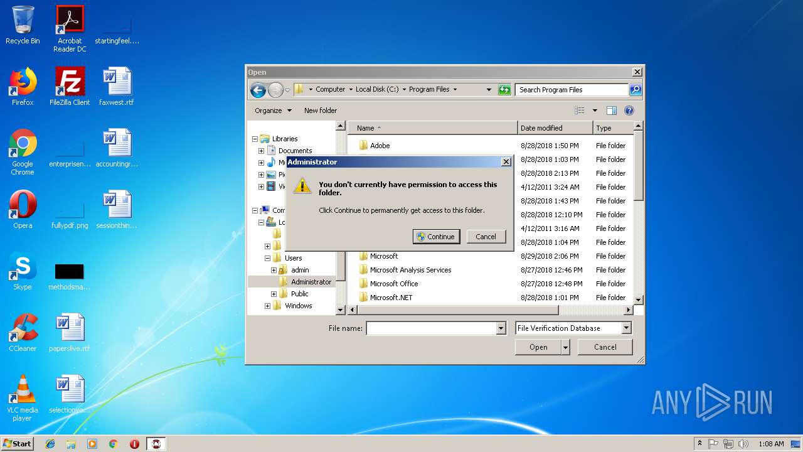
Task: Open help via the question mark icon
Action: click(629, 110)
